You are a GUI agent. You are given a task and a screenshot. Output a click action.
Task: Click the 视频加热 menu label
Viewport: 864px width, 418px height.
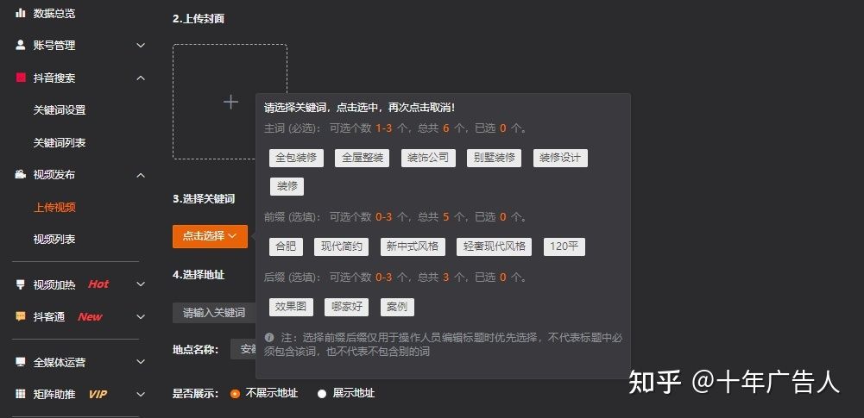coord(54,285)
